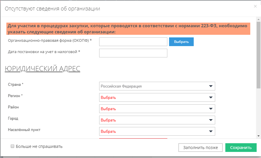Screen dimensions: 261x158
Task: Click the Дата постановки на учет label text
Action: pos(44,52)
